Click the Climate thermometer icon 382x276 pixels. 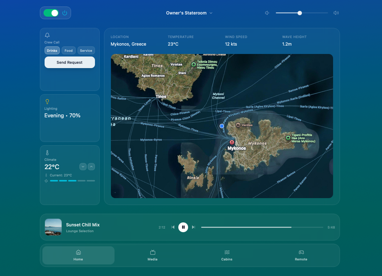coord(47,152)
